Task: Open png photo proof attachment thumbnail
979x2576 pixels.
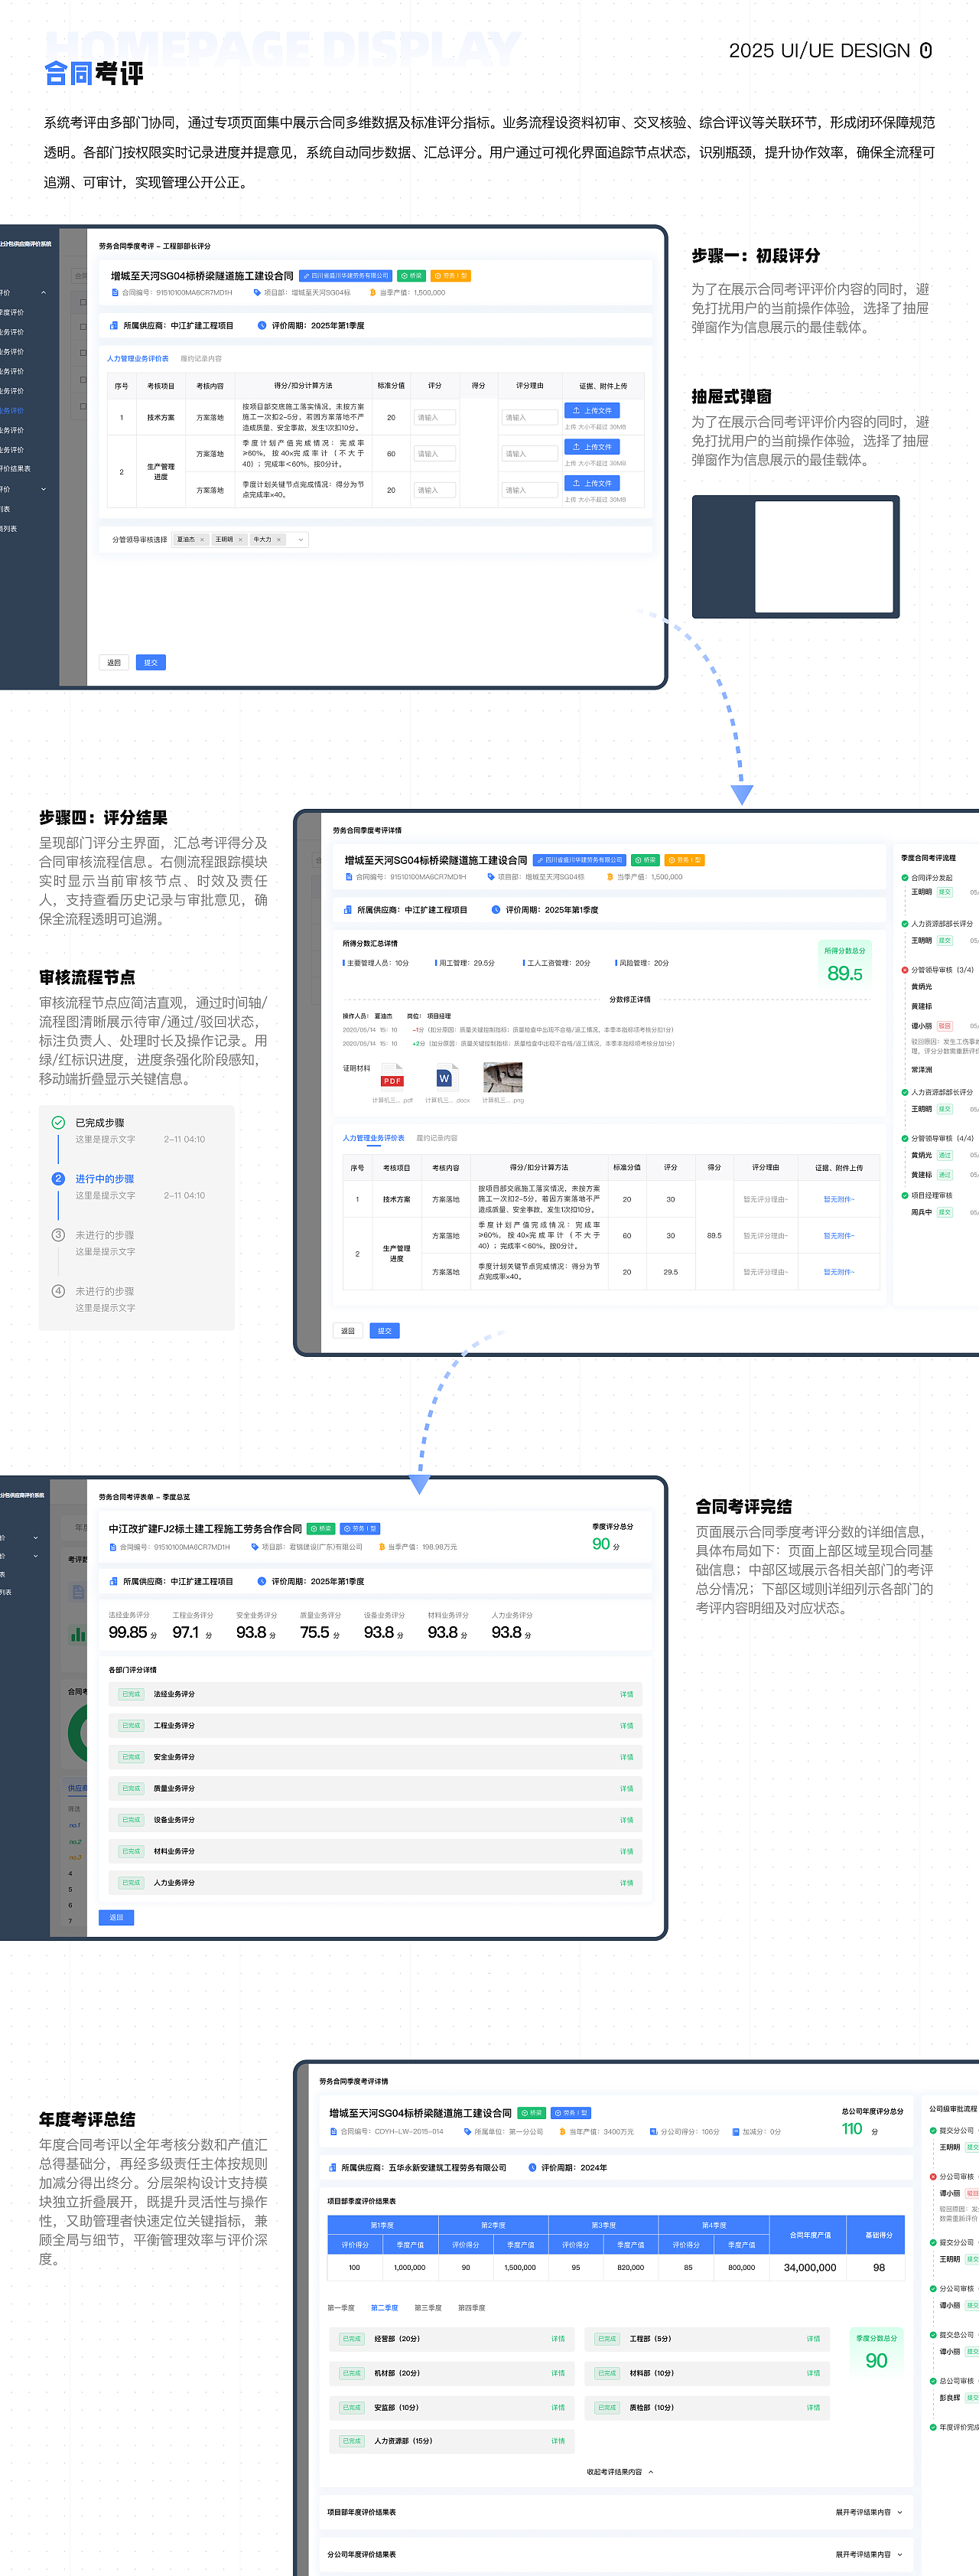Action: click(503, 1078)
